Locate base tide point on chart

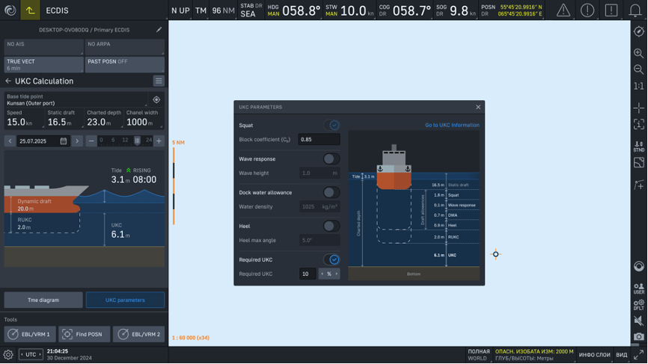coord(156,99)
